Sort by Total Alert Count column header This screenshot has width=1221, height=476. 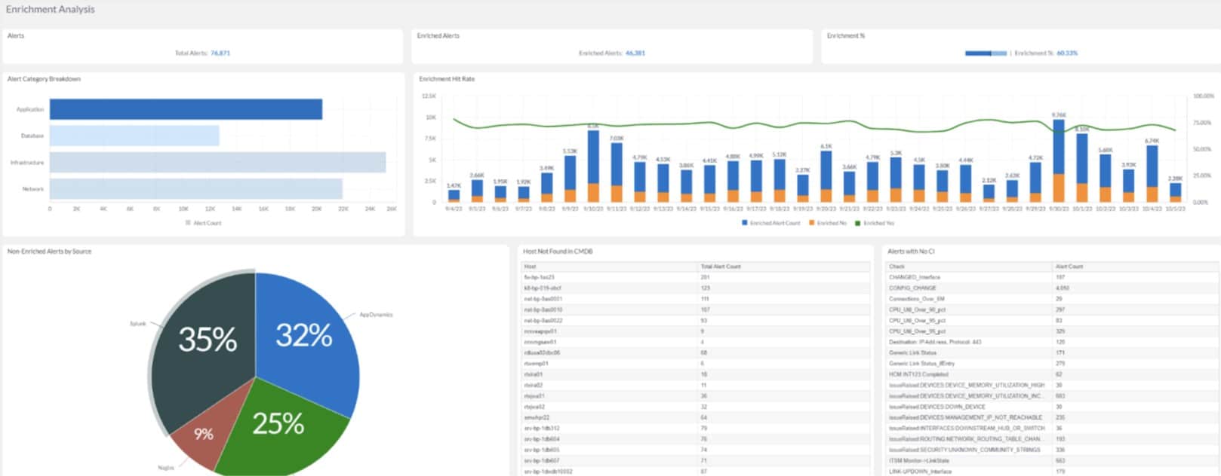click(721, 267)
